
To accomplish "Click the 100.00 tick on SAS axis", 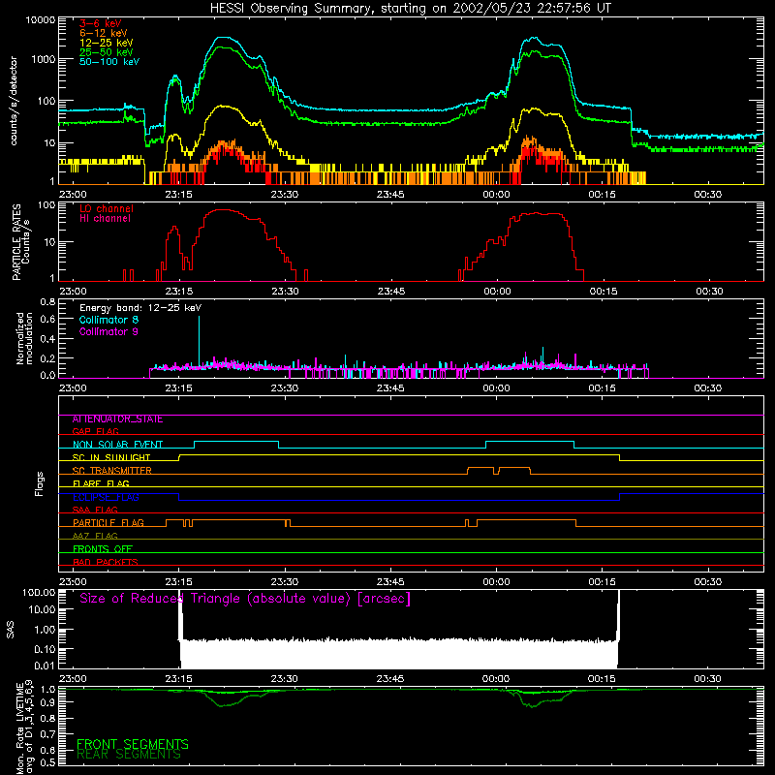I will (x=39, y=592).
